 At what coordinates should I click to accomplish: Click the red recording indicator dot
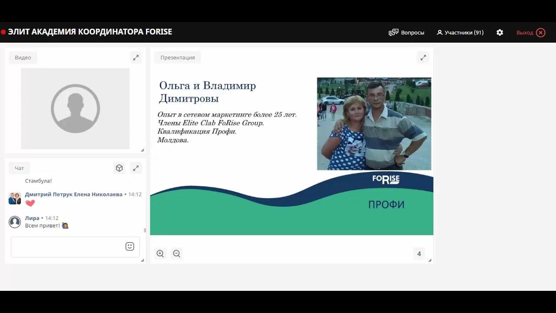(3, 32)
